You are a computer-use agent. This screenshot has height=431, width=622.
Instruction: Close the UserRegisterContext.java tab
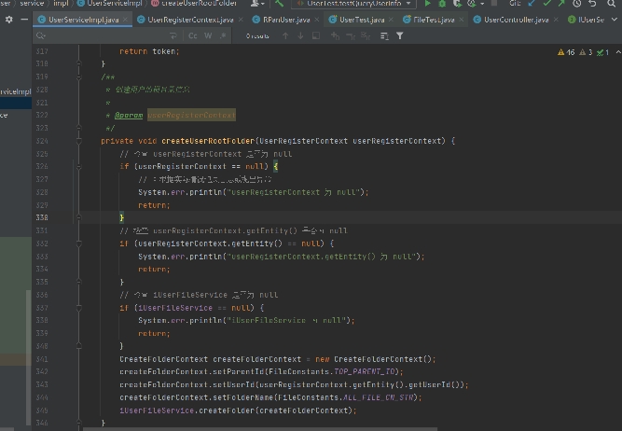pyautogui.click(x=241, y=19)
